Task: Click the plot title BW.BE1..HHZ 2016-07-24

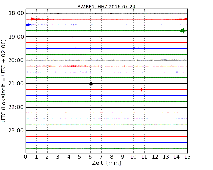Action: tap(106, 7)
